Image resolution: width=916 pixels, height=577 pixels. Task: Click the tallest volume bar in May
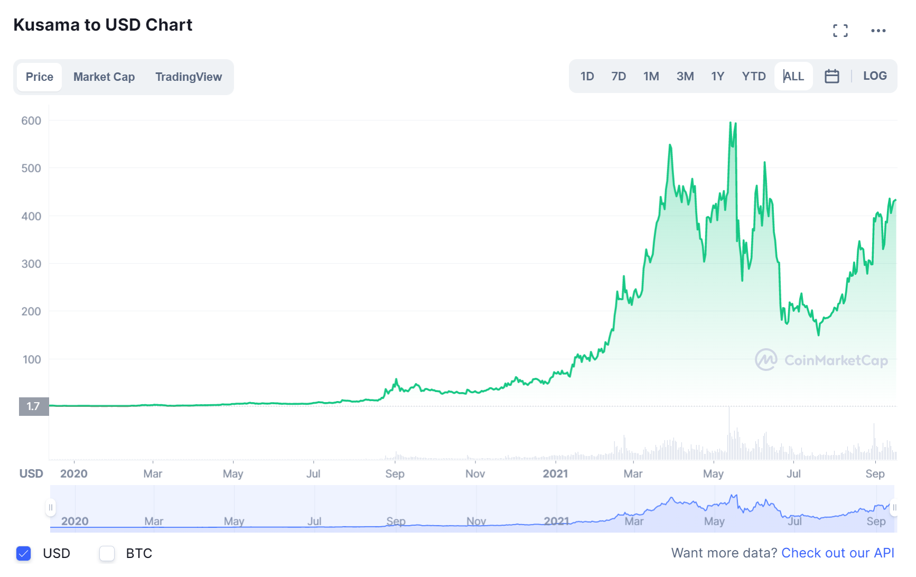point(729,433)
